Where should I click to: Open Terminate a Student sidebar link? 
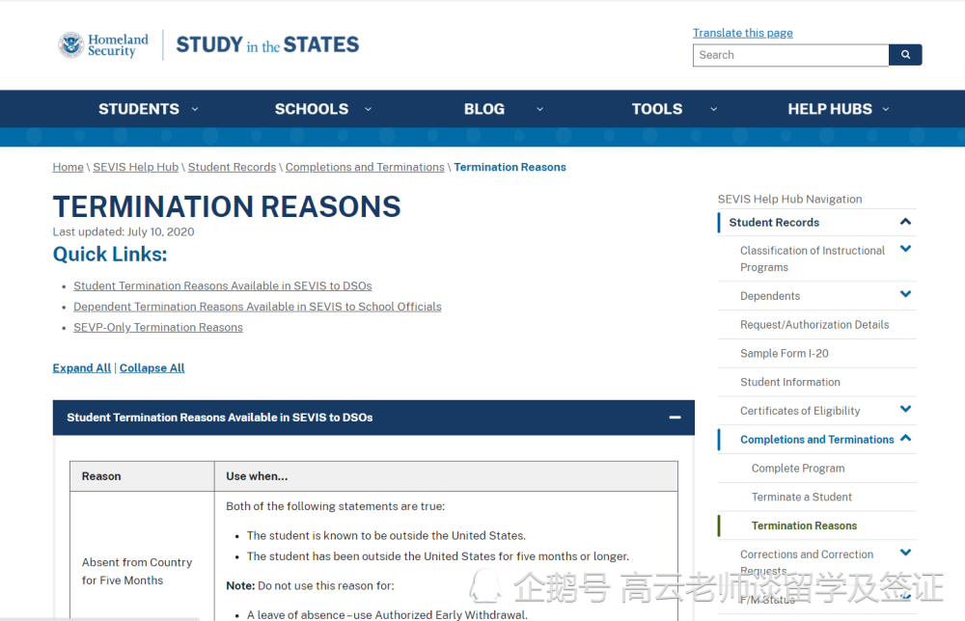point(801,497)
